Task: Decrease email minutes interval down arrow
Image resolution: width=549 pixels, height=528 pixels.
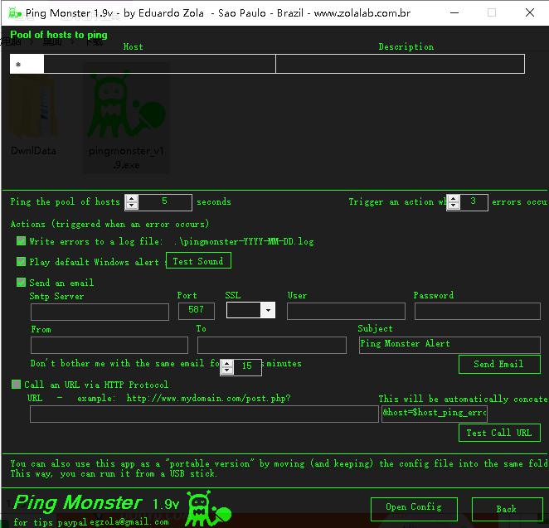Action: coord(227,371)
